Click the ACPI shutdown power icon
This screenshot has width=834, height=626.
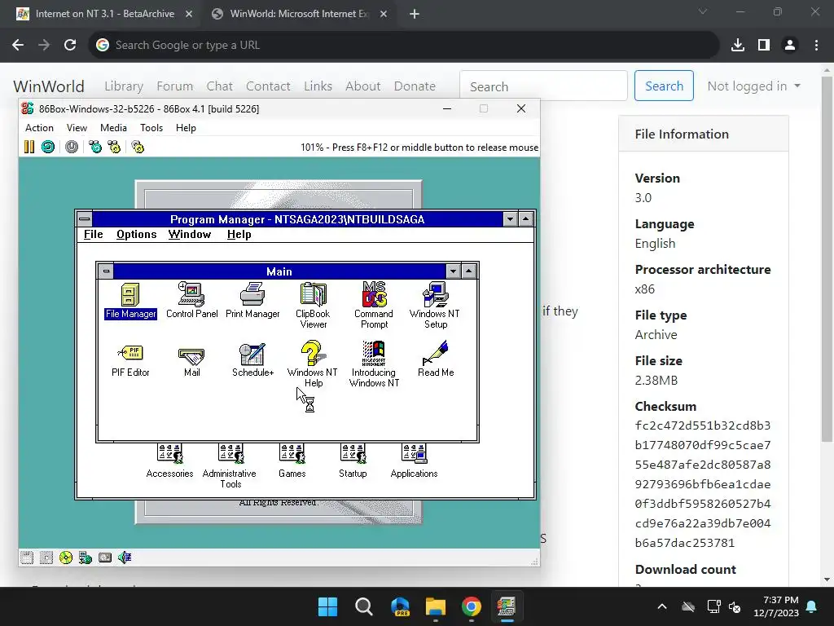point(72,147)
